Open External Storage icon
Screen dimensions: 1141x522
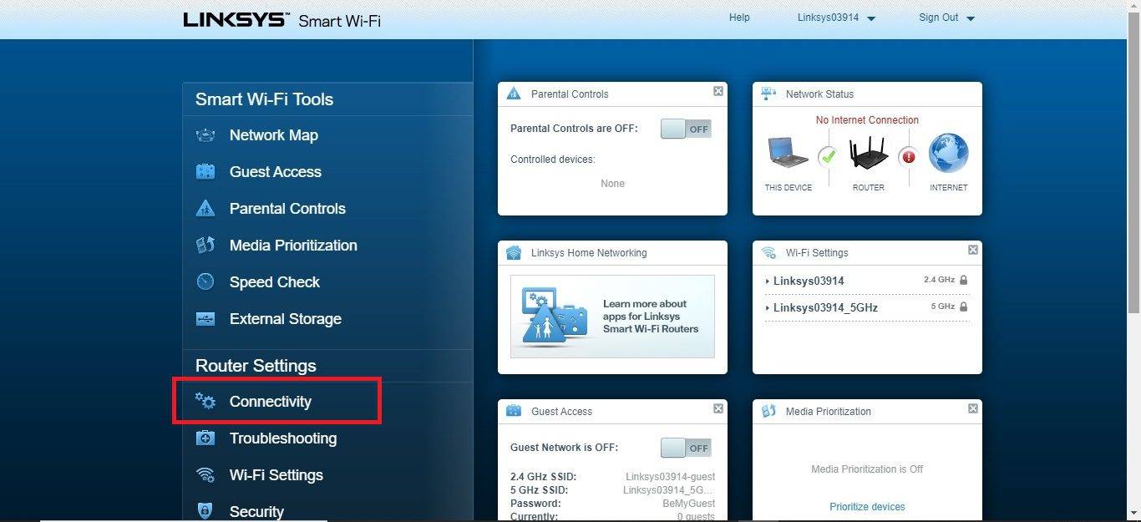205,319
